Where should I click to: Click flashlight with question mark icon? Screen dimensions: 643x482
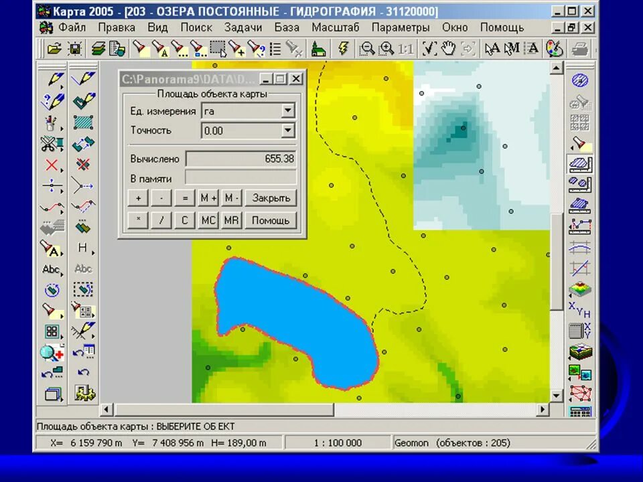(257, 49)
